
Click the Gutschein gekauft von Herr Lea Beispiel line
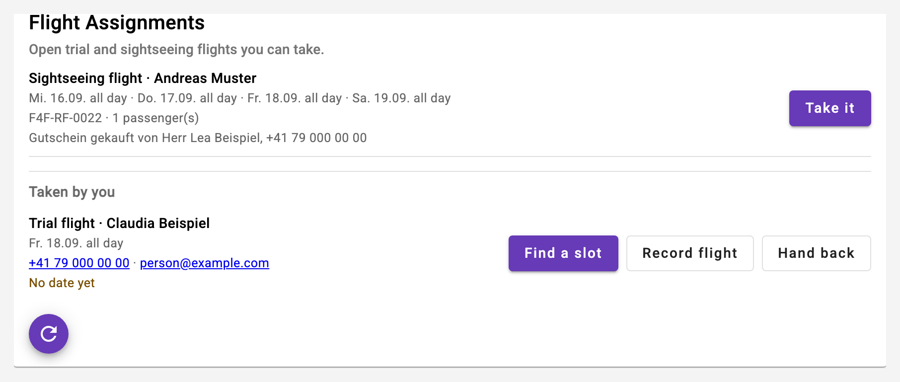point(198,138)
